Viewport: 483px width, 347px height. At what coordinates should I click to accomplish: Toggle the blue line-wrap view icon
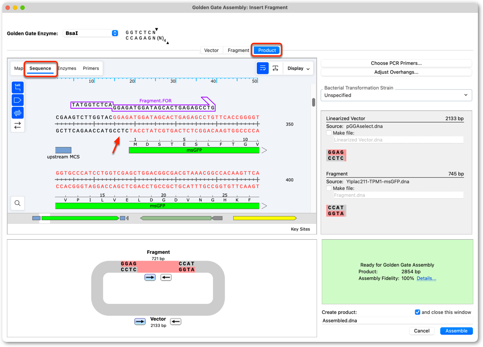click(263, 68)
